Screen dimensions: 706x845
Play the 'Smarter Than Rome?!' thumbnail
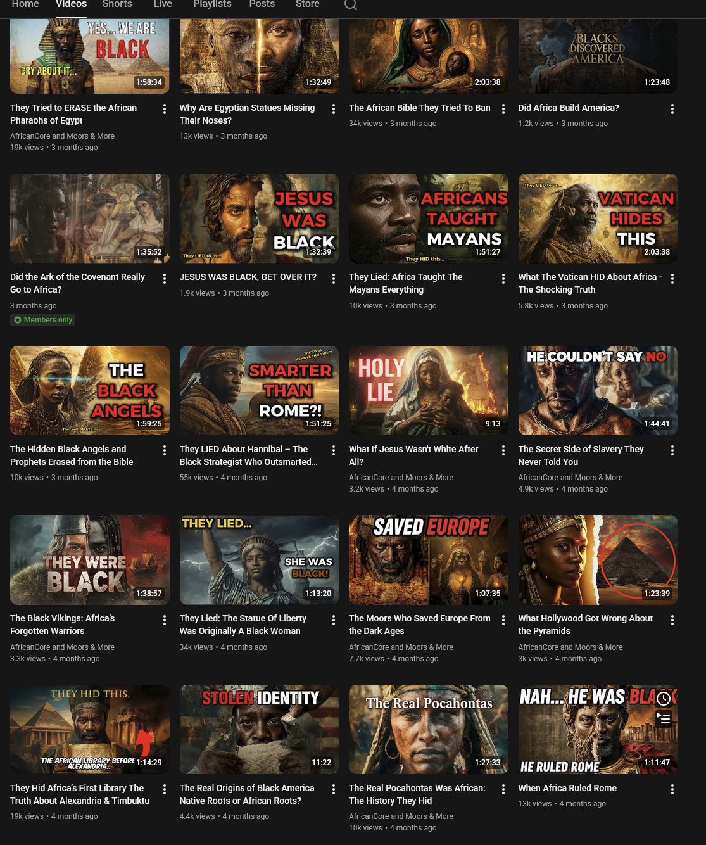259,390
